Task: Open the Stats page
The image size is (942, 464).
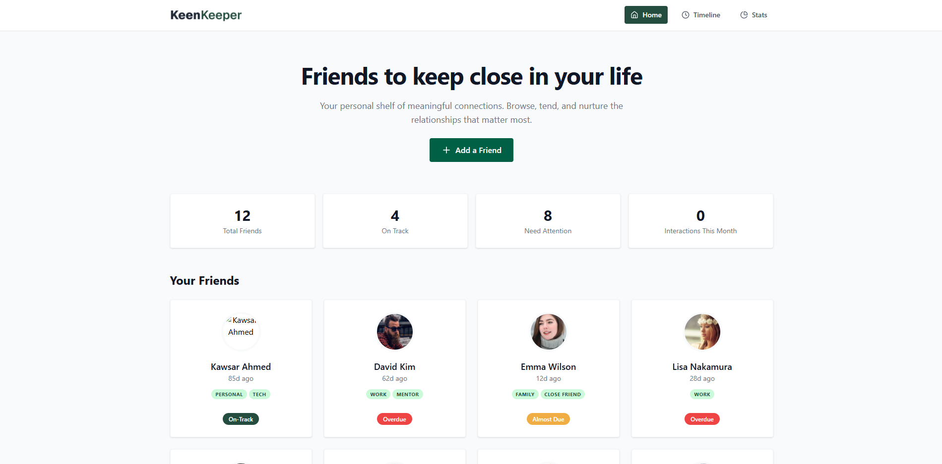Action: point(754,15)
